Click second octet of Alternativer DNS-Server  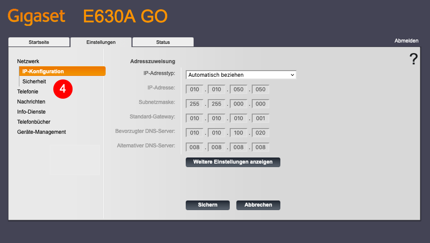217,147
